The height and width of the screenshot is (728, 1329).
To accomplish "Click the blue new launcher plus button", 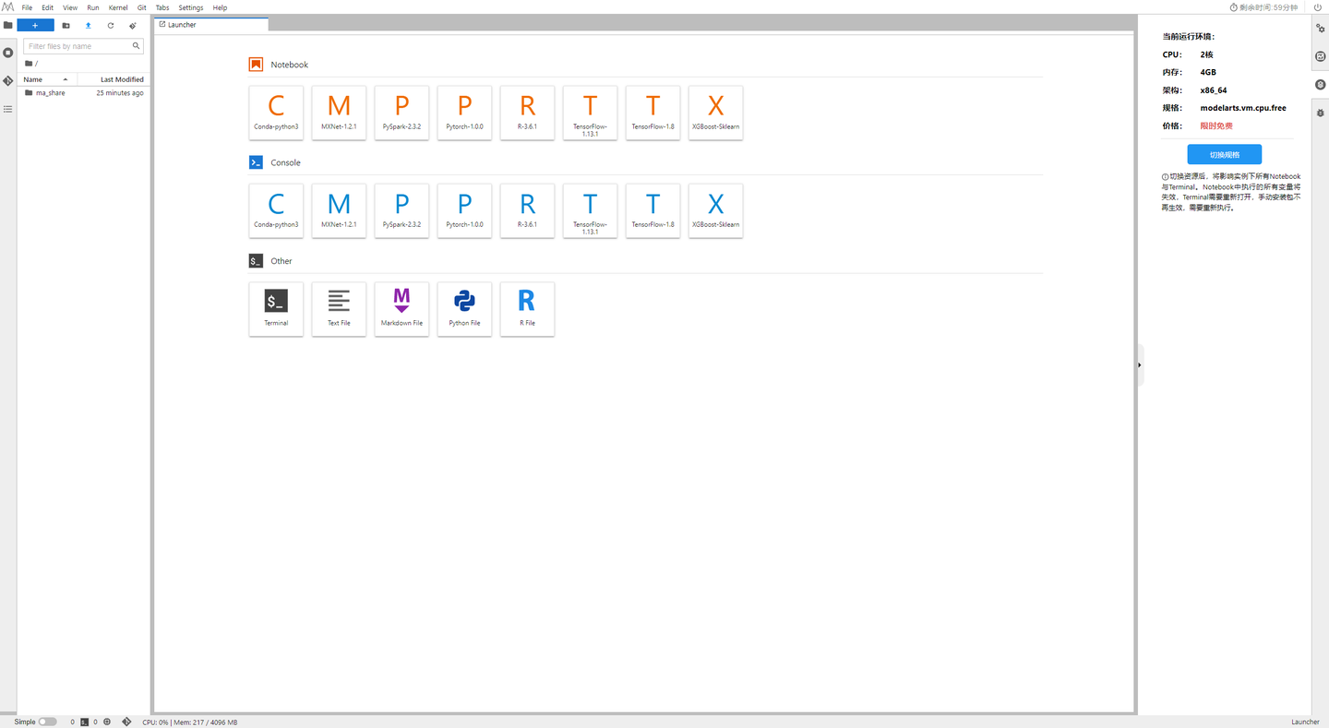I will tap(35, 26).
